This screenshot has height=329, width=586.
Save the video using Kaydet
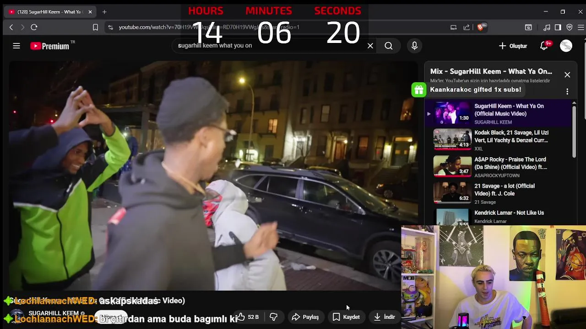346,317
